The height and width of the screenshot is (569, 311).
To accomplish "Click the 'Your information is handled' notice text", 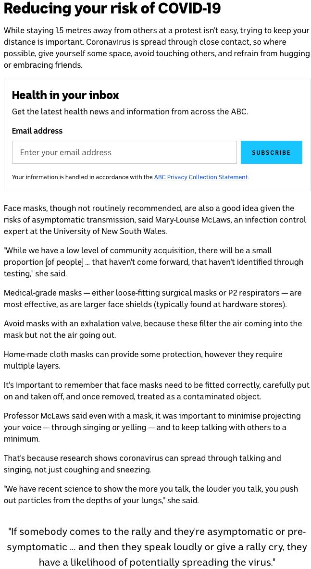I will click(82, 177).
